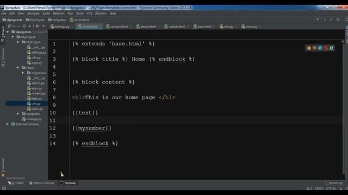Screen dimensions: 348x195
Task: Open file in Opera browser icon
Action: pos(326,48)
